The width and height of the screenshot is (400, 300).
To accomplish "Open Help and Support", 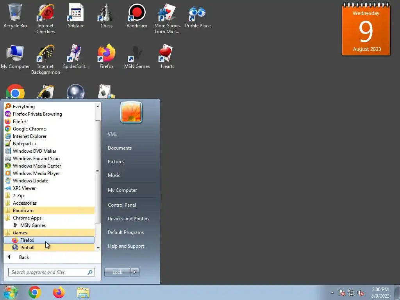I will pos(126,246).
